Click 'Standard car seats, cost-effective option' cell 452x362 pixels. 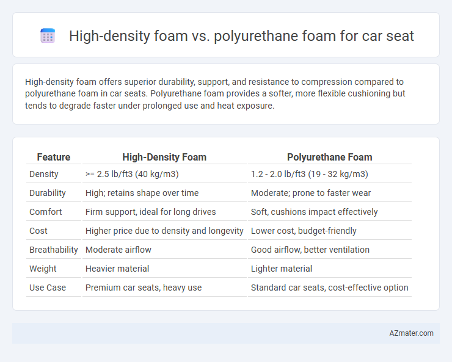point(329,288)
